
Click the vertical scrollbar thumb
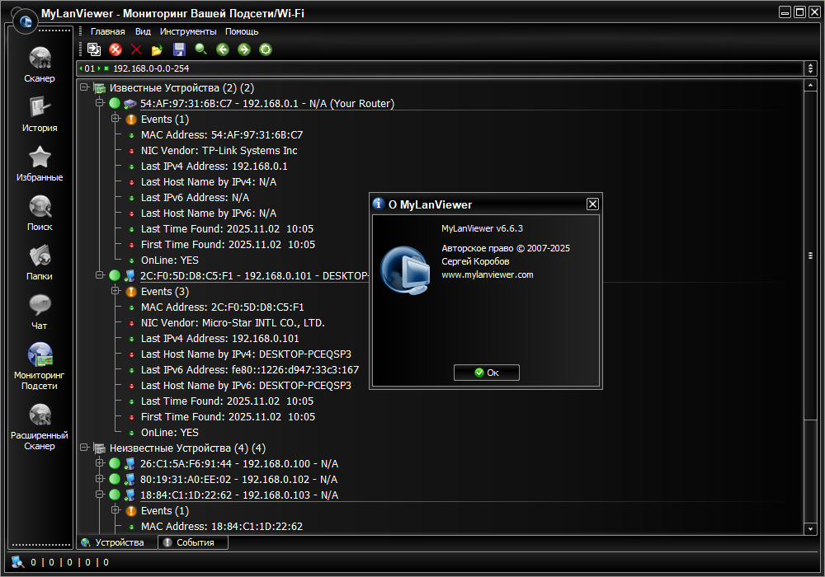pyautogui.click(x=810, y=256)
